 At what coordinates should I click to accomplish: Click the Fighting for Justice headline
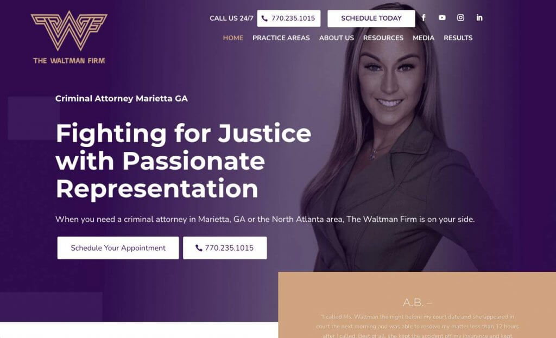click(184, 161)
